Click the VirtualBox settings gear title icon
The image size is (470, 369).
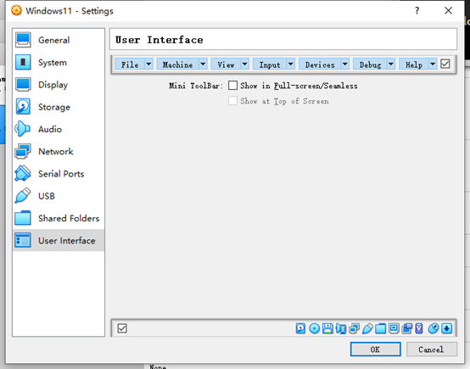coord(16,10)
